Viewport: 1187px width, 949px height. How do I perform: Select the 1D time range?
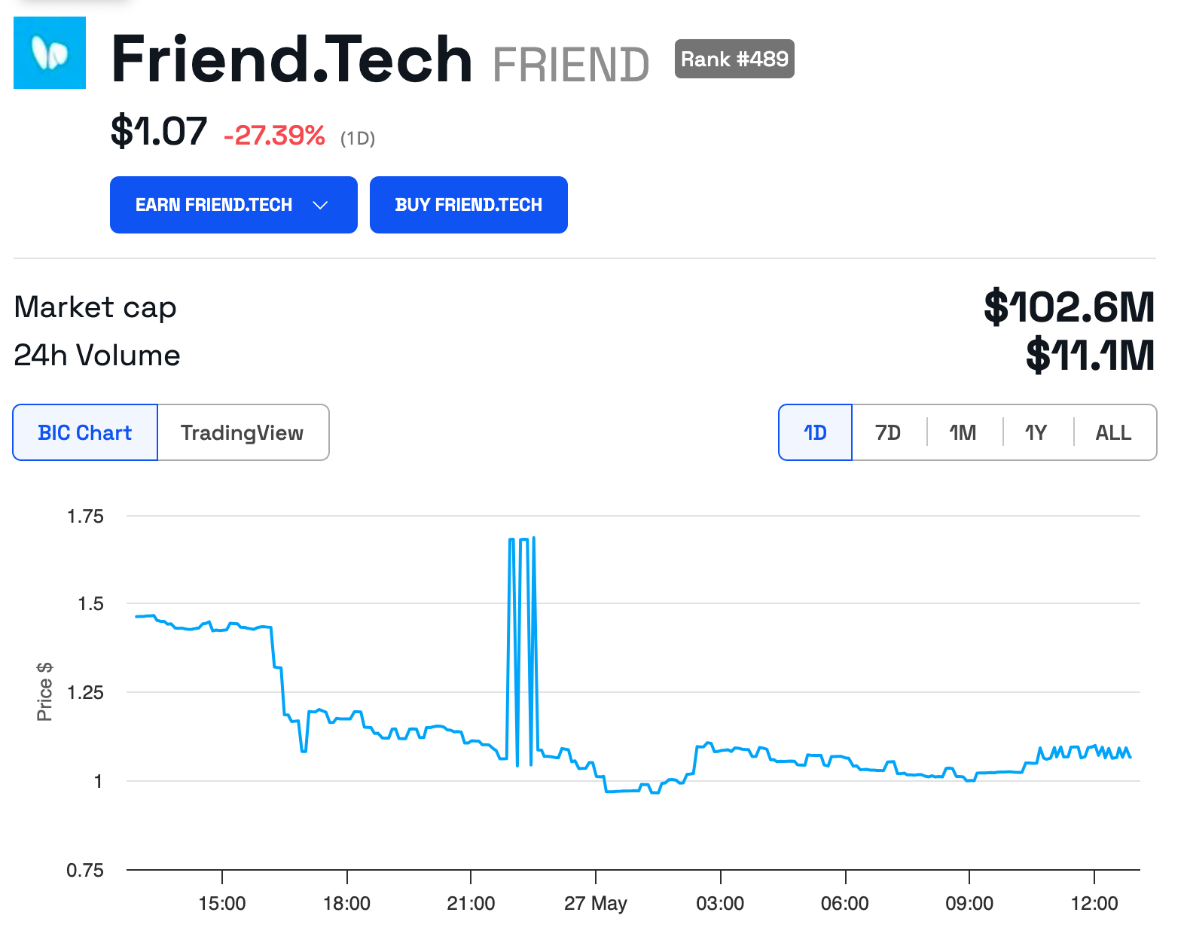click(x=815, y=432)
